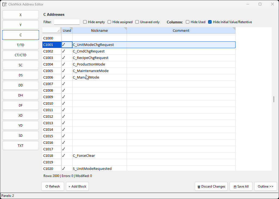Select the Nickname column header

point(99,30)
